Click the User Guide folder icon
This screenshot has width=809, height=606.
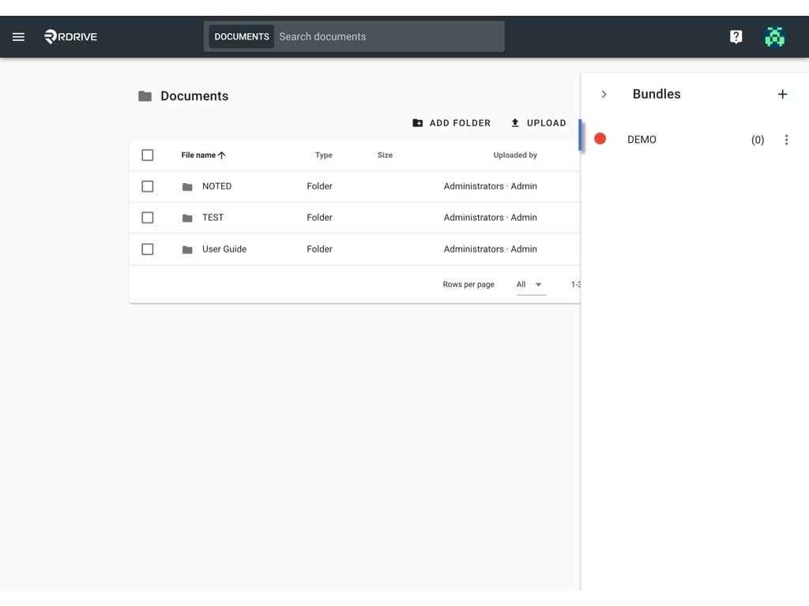pyautogui.click(x=187, y=249)
